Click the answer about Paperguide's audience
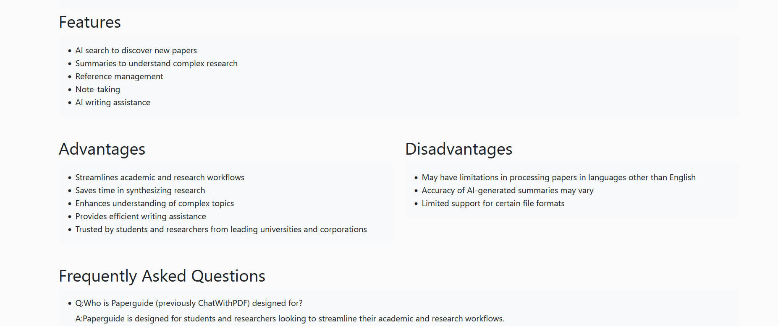The image size is (778, 326). [290, 318]
